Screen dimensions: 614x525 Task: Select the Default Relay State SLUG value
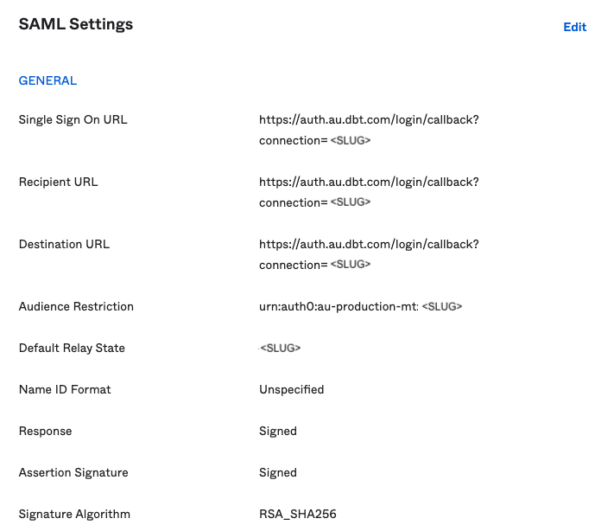tap(280, 348)
